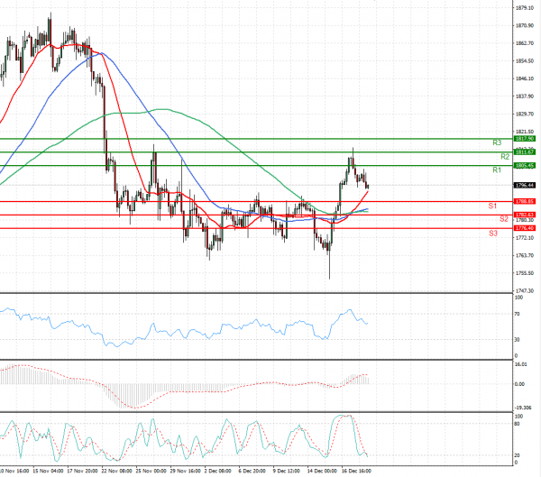Select the black 1796.44 current price tag
This screenshot has height=477, width=541.
(x=525, y=186)
